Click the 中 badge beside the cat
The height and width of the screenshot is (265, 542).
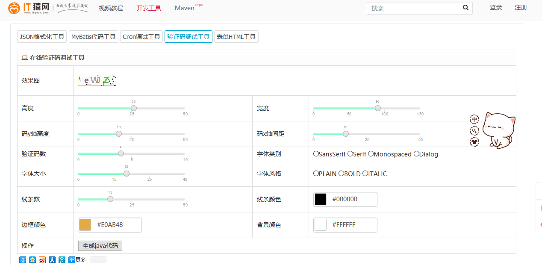point(474,119)
